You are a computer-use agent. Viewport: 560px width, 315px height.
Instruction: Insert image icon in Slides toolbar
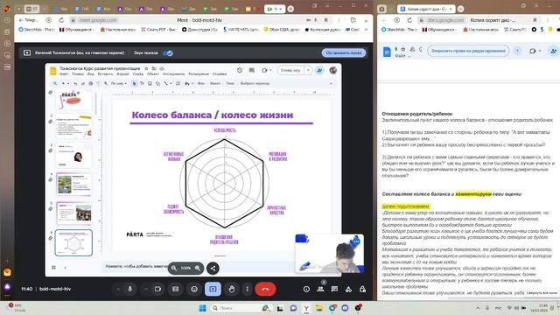[x=150, y=83]
